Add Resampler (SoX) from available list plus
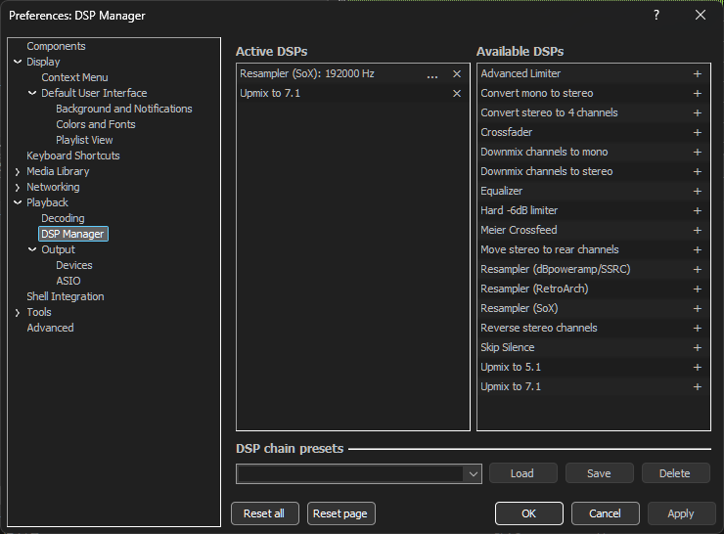724x534 pixels. (698, 308)
